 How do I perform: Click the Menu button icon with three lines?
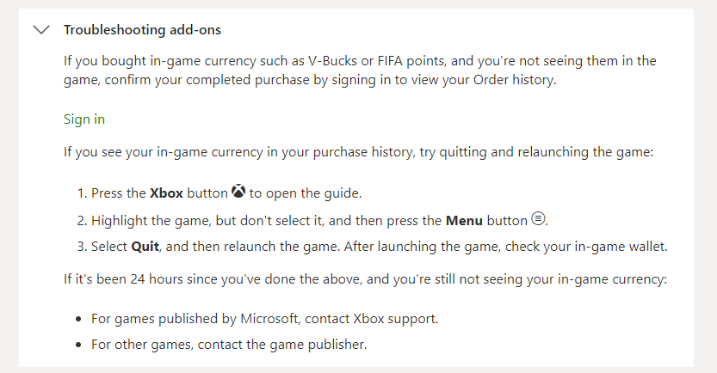tap(538, 218)
